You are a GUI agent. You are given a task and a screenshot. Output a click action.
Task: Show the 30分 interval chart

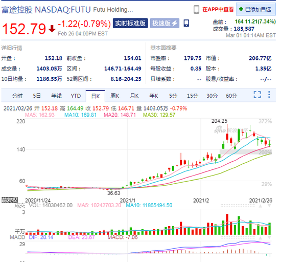(x=212, y=96)
